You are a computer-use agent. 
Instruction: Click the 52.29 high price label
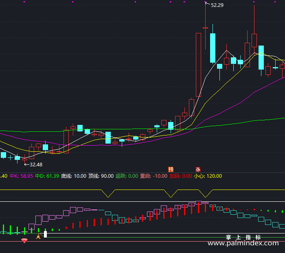(x=217, y=5)
